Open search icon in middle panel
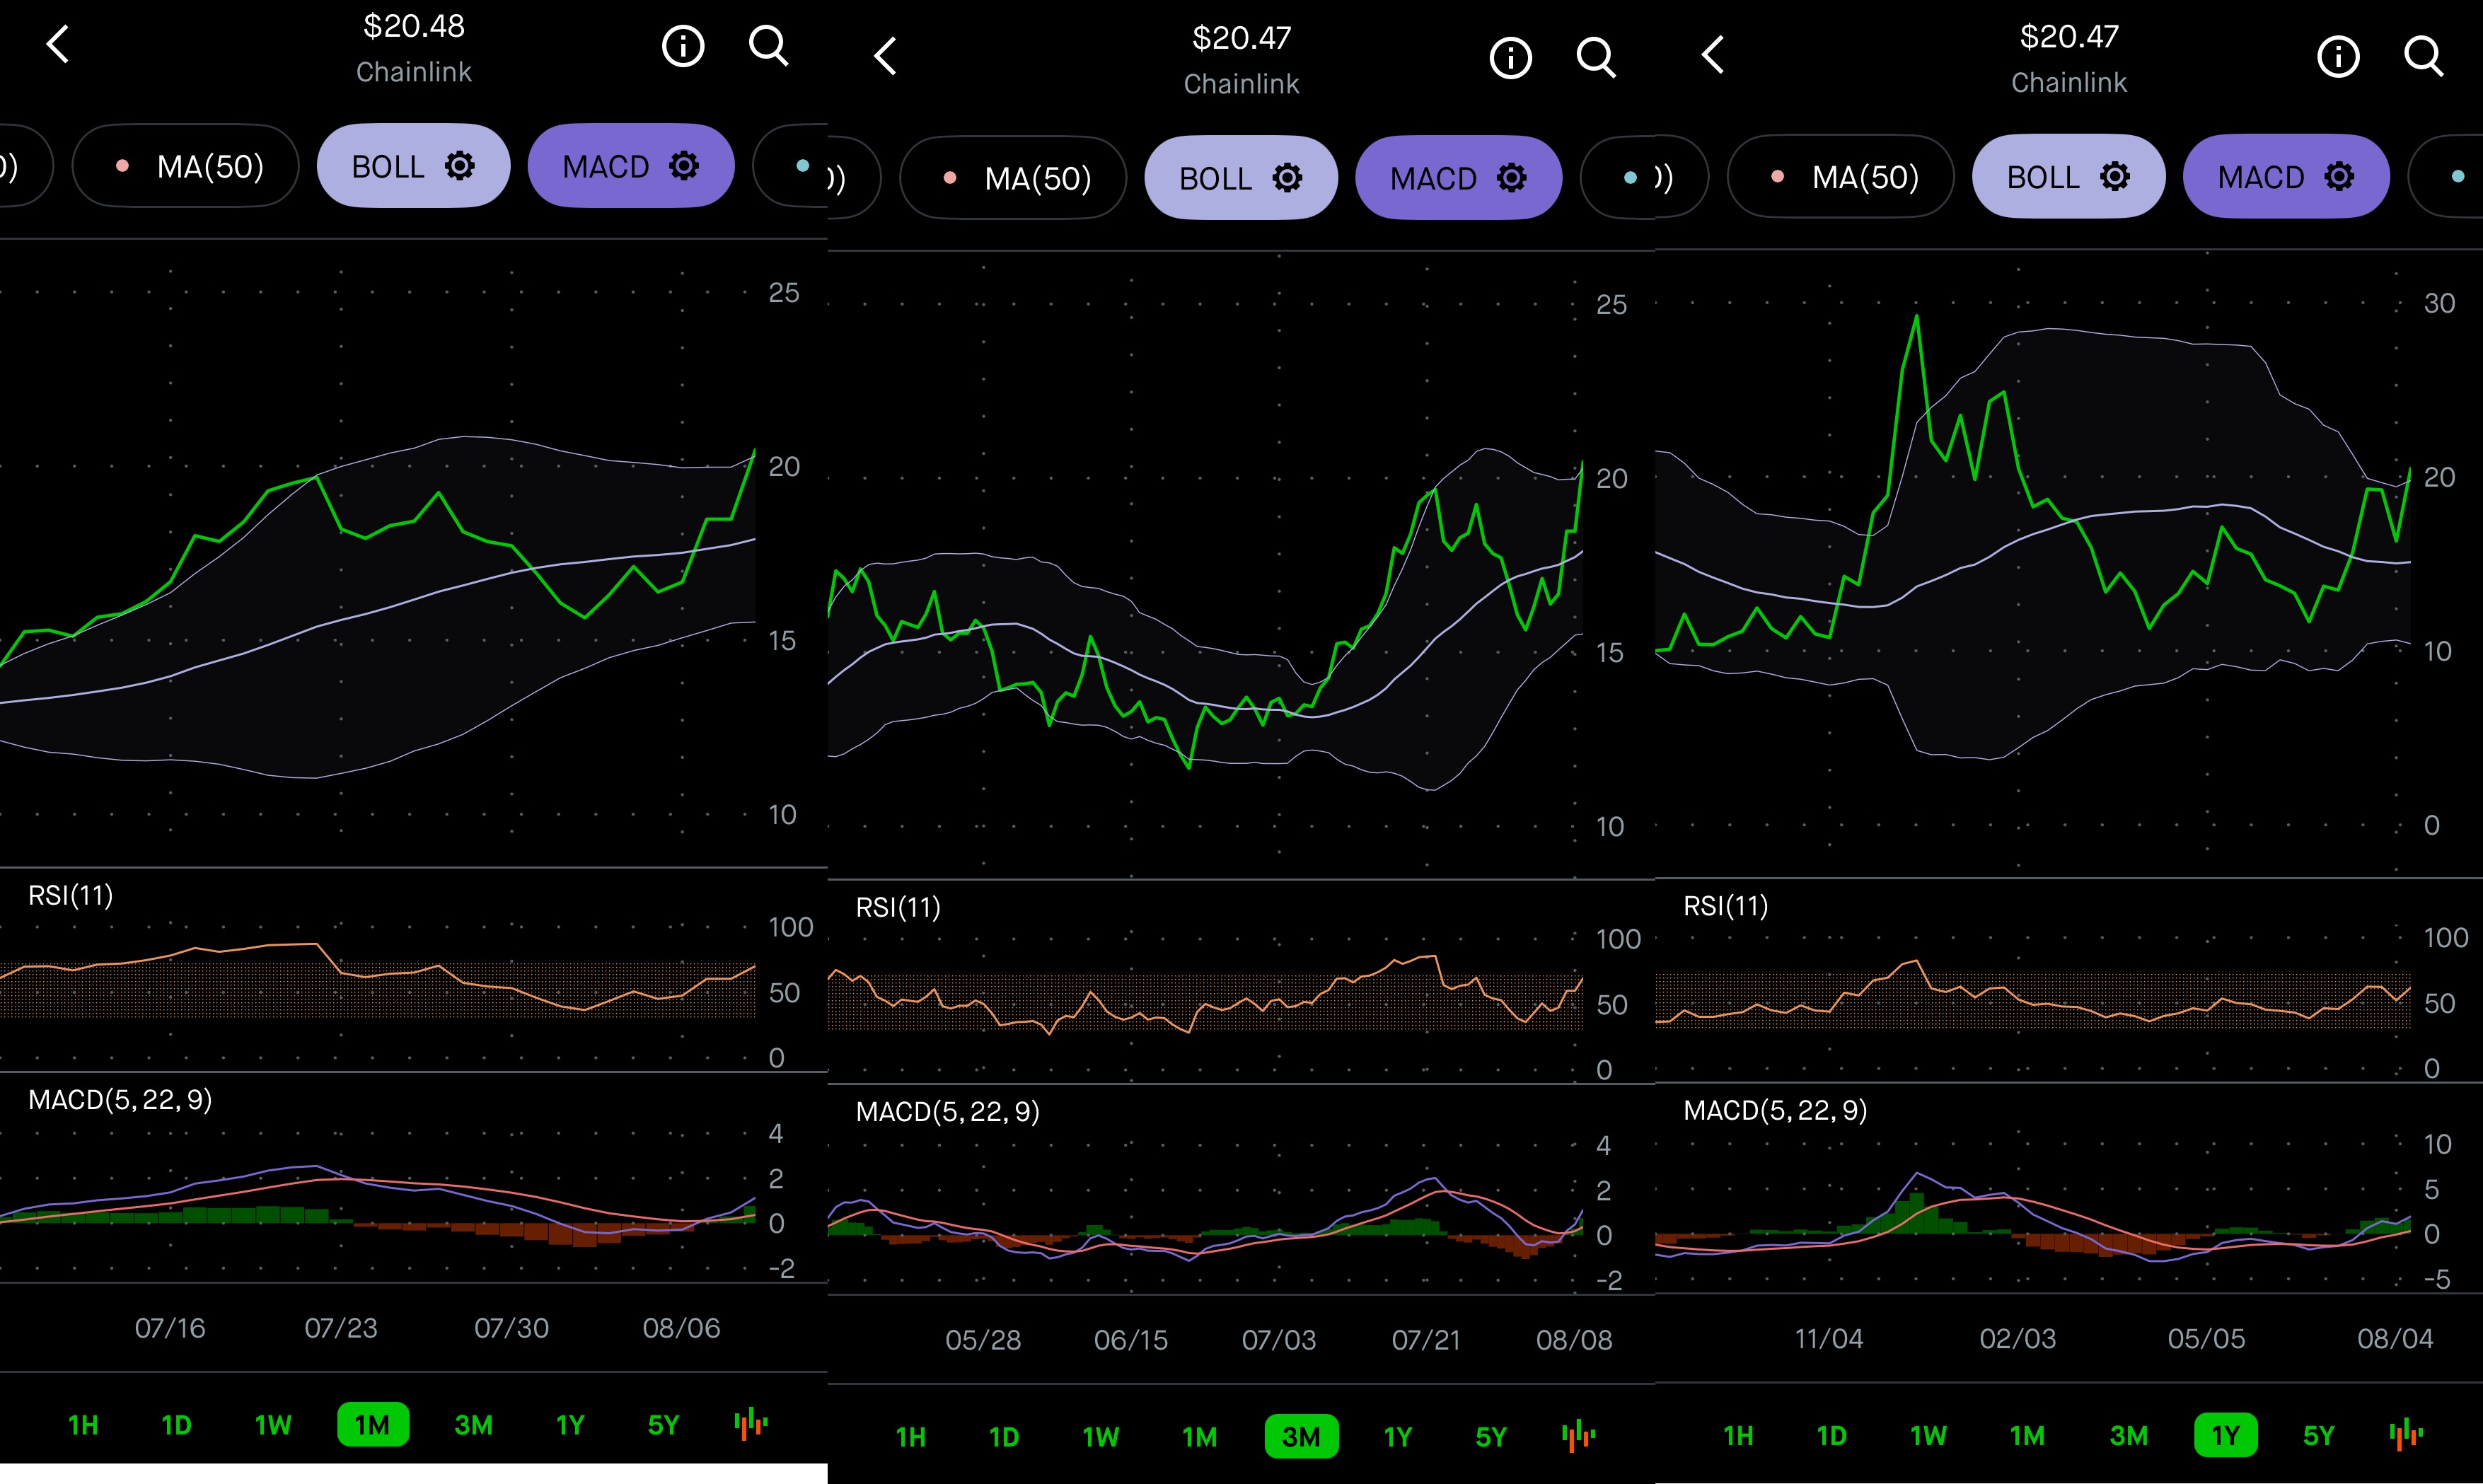 coord(1596,58)
